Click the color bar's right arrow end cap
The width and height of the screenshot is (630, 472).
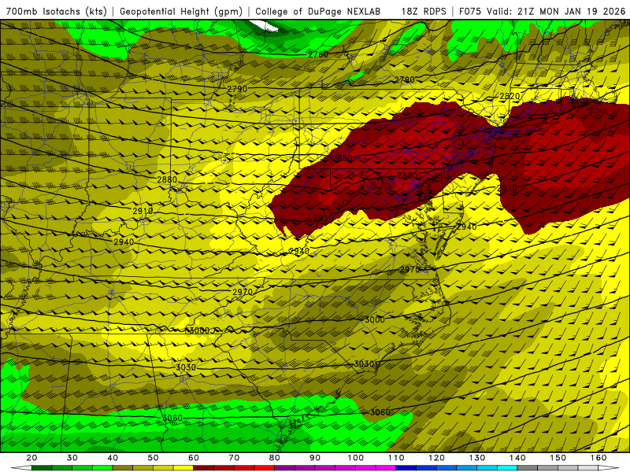(x=608, y=467)
